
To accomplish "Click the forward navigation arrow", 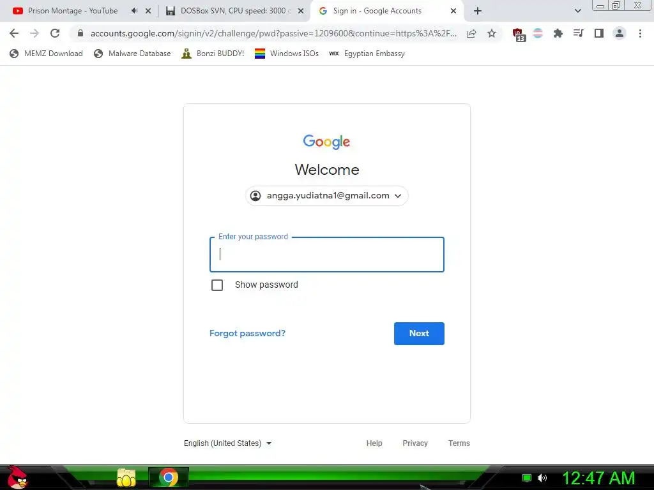I will click(34, 33).
